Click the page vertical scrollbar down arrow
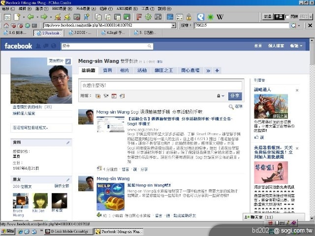Viewport: 315px width, 236px height. [312, 218]
